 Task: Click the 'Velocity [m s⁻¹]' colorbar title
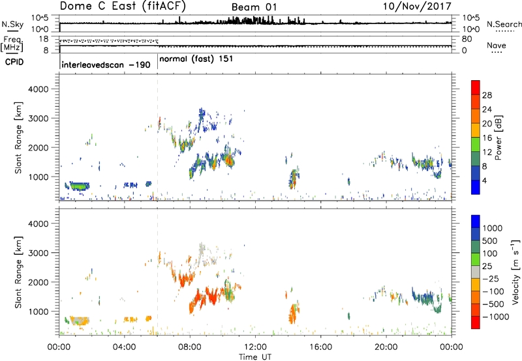515,272
